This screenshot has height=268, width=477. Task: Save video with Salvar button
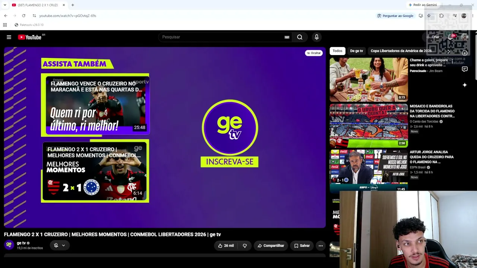(x=302, y=246)
